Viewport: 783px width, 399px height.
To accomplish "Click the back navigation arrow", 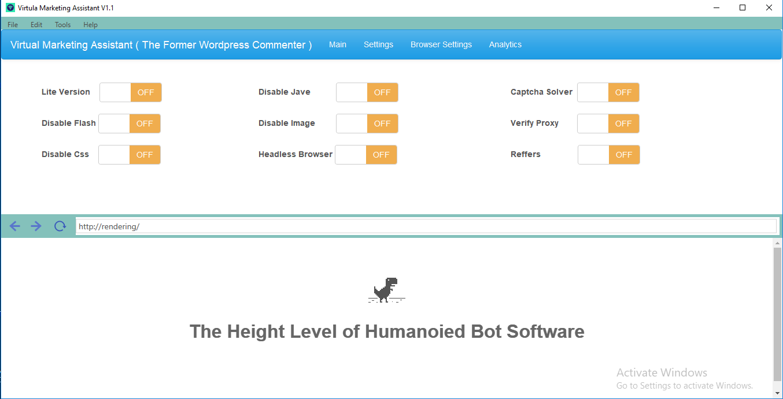I will (x=14, y=226).
